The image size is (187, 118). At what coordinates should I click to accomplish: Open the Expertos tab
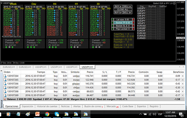142,106
